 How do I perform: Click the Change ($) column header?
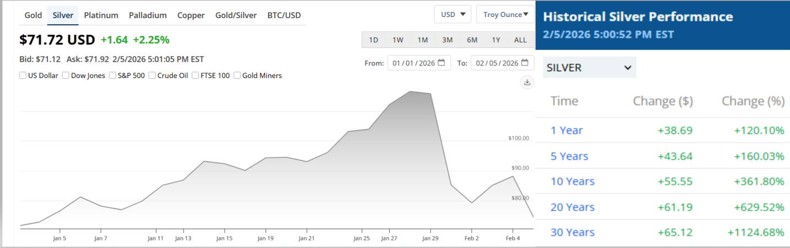(x=663, y=101)
